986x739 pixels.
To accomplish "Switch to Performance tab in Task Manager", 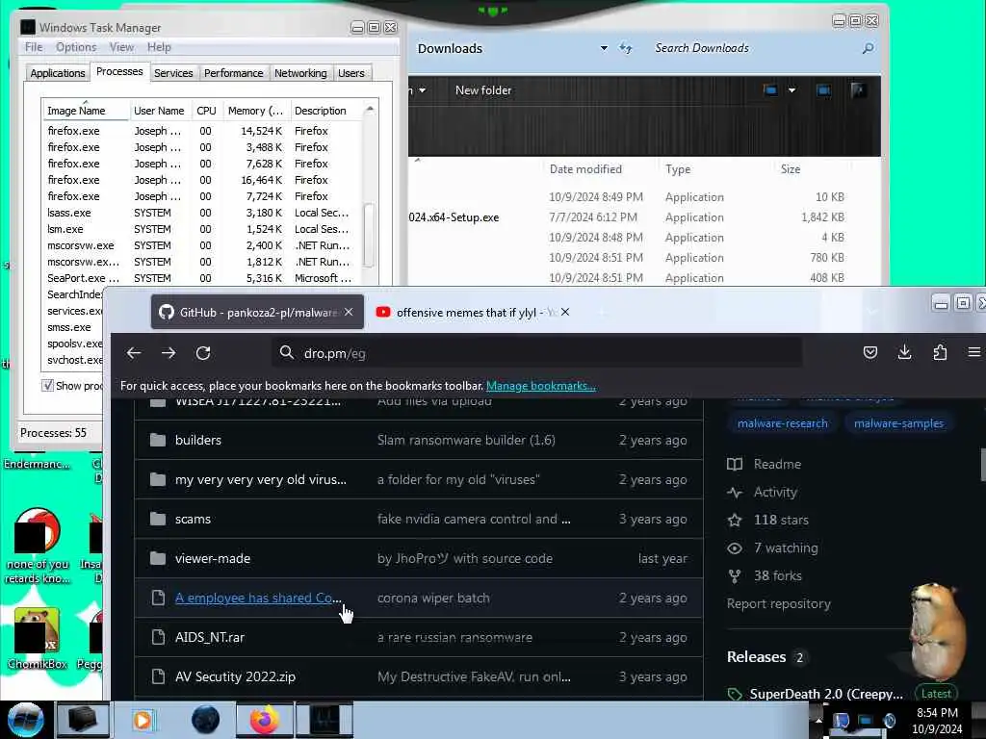I will [233, 73].
